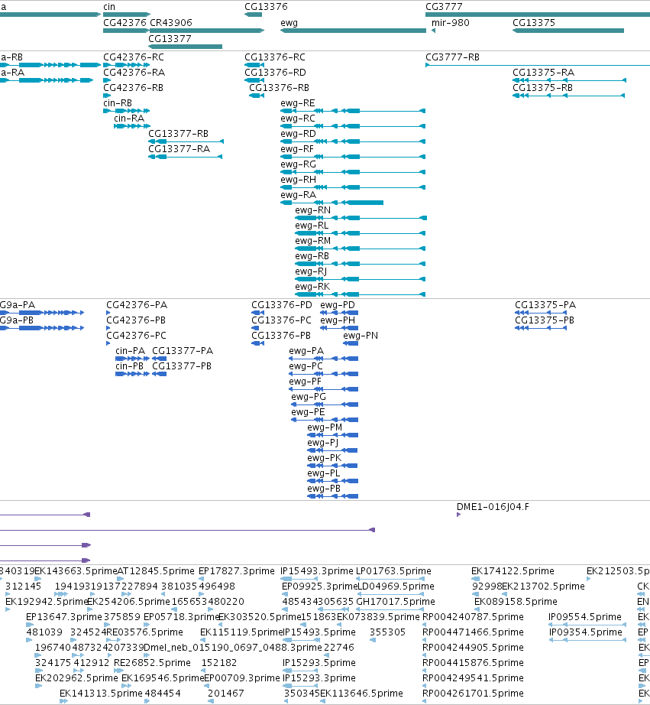Select the ewg-RF transcript label
This screenshot has height=705, width=650.
click(x=297, y=149)
